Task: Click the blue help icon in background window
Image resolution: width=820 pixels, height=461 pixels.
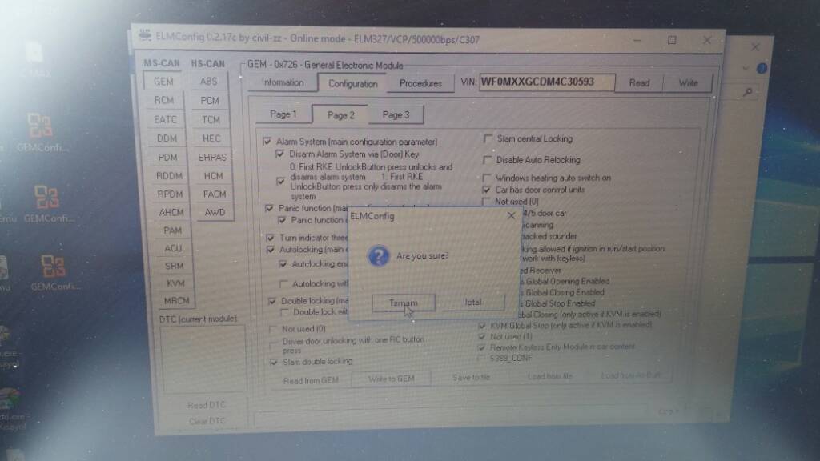Action: pos(762,69)
